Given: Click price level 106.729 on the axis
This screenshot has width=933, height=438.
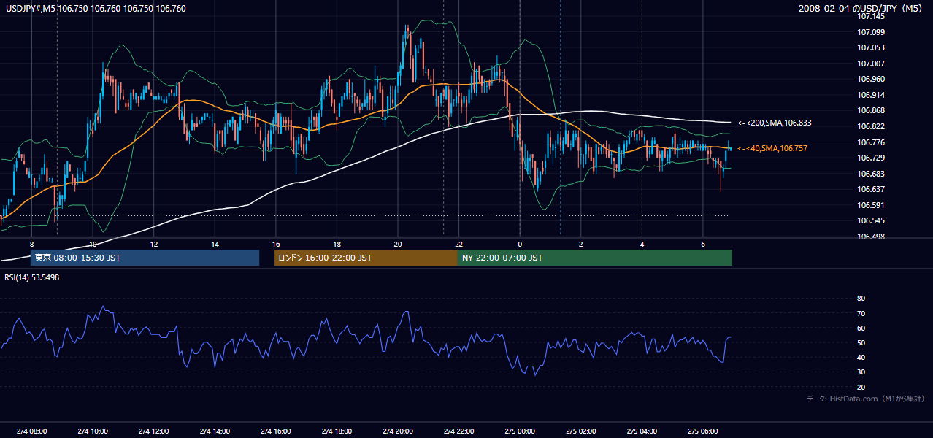Looking at the screenshot, I should pyautogui.click(x=871, y=158).
